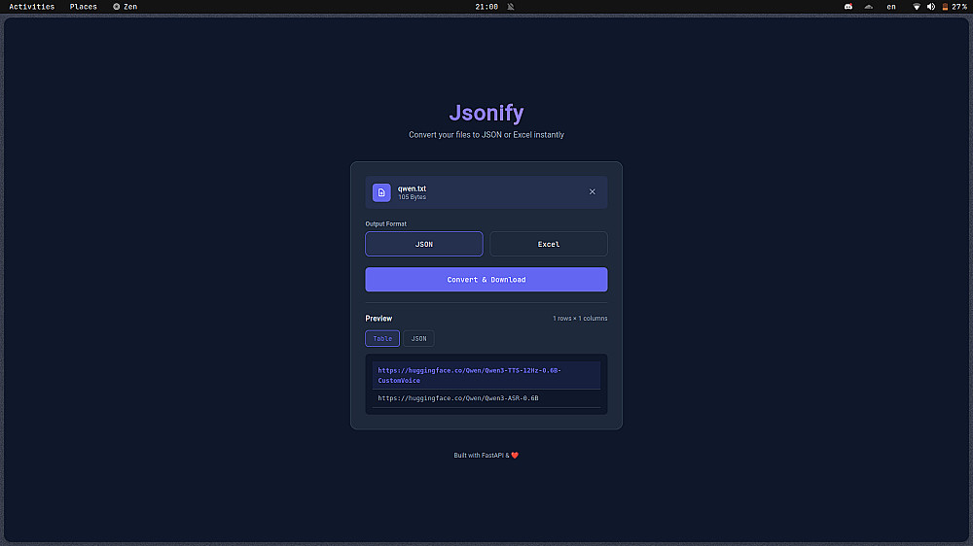Image resolution: width=973 pixels, height=546 pixels.
Task: Open the Places menu
Action: point(83,6)
